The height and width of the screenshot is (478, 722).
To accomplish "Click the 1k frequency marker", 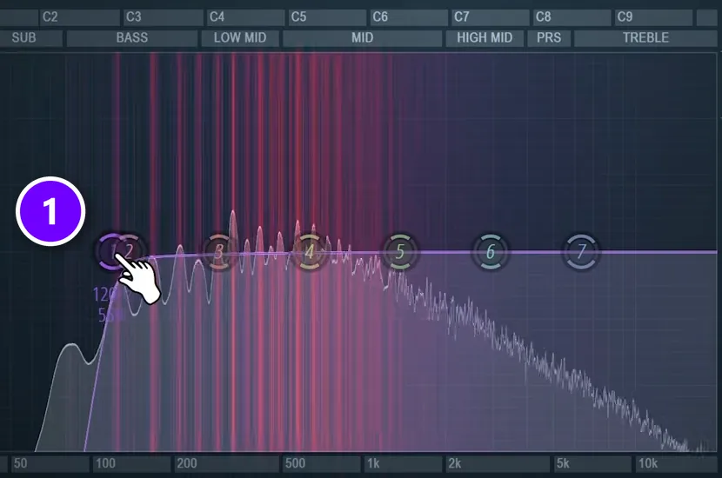I will 373,463.
